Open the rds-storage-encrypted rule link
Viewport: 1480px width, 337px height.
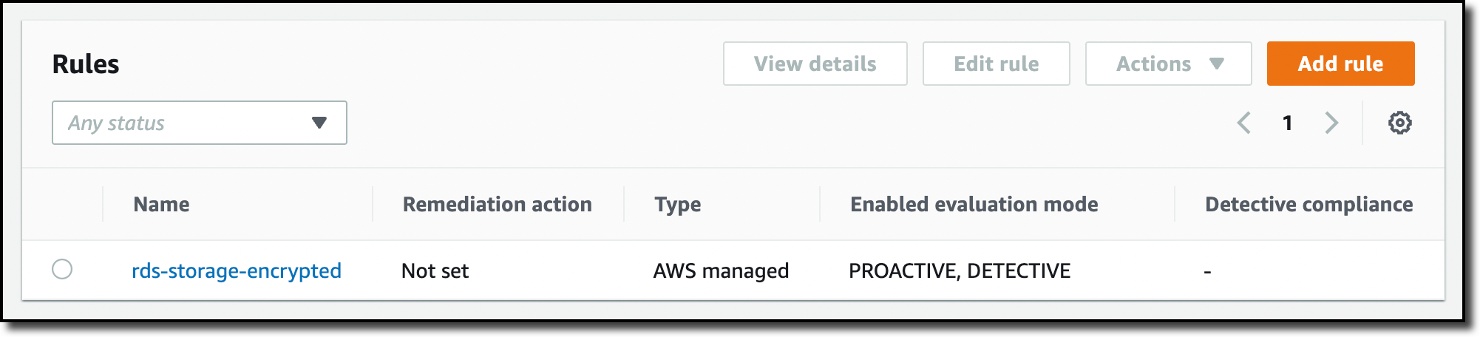tap(237, 271)
